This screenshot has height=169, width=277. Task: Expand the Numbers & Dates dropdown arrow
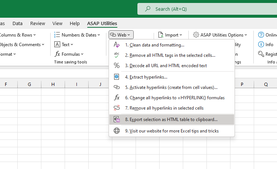99,35
